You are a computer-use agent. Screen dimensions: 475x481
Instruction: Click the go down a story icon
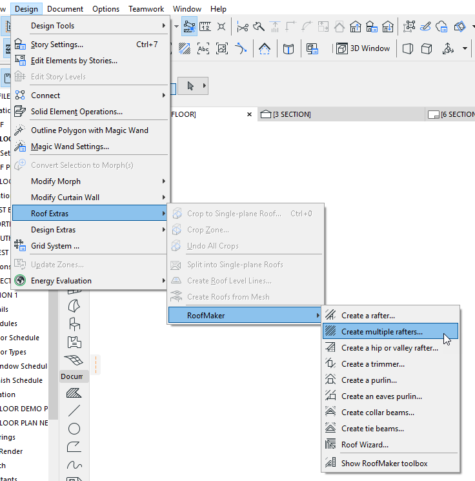coord(388,26)
